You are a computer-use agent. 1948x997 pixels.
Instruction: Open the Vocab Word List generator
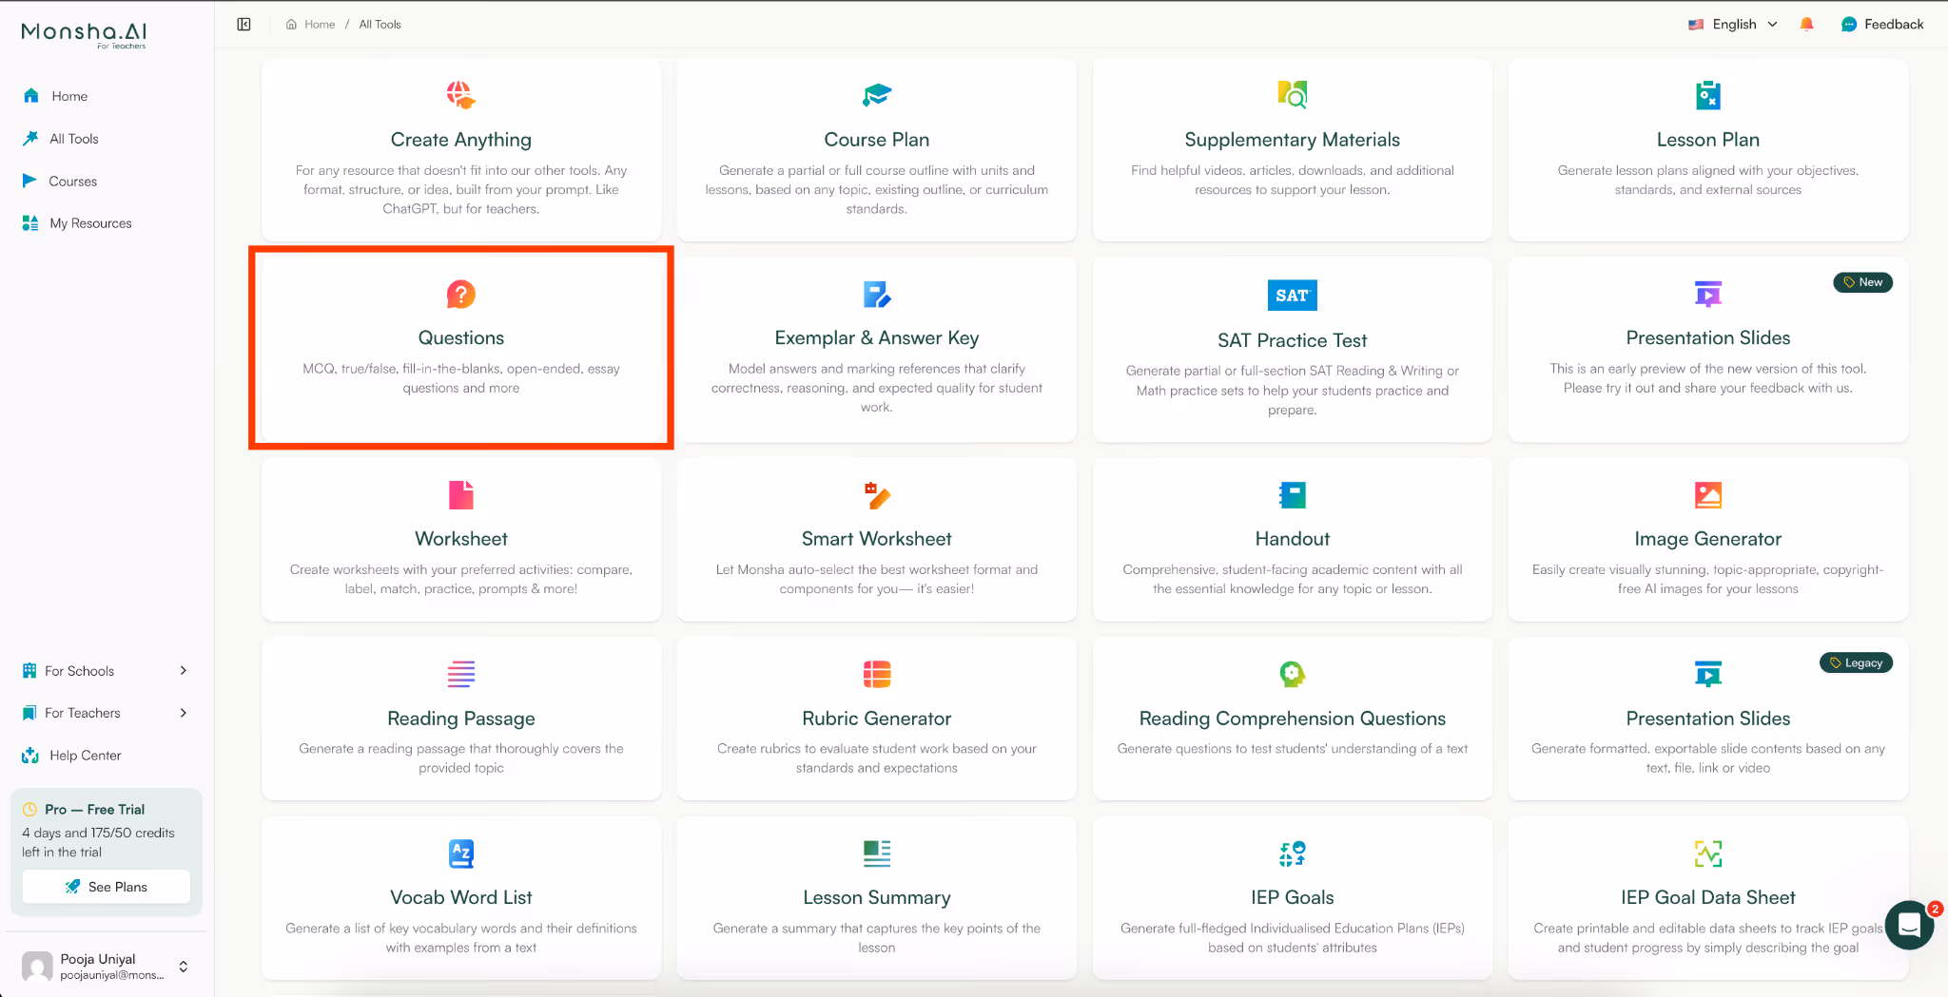(x=460, y=897)
